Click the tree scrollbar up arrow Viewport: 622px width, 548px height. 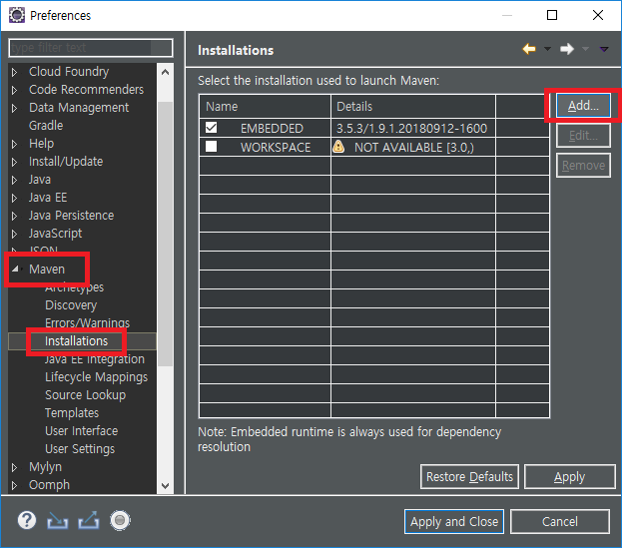[x=166, y=72]
